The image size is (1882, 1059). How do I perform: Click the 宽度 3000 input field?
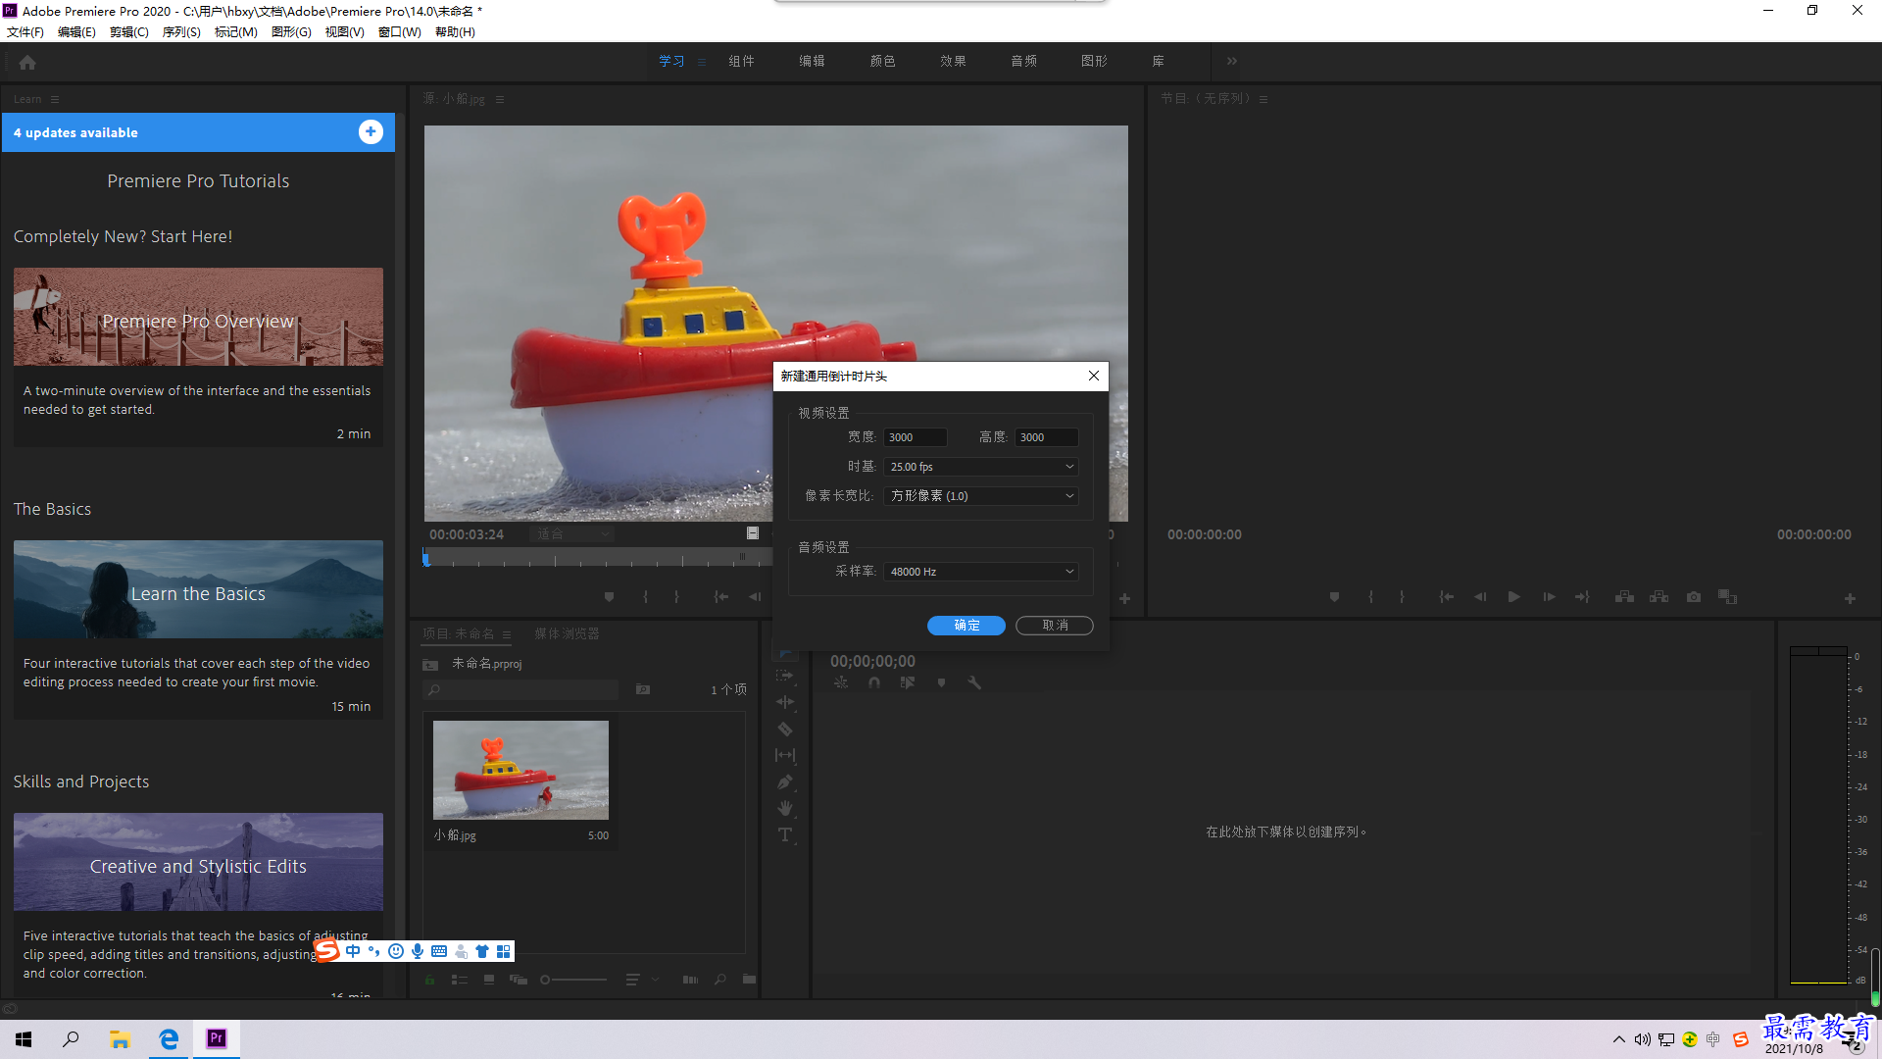[916, 437]
